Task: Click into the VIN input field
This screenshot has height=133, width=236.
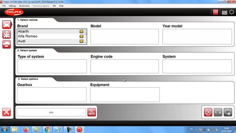Action: coord(51,112)
